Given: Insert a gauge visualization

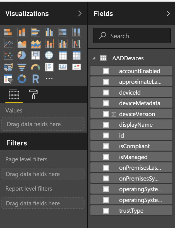Looking at the screenshot, I should tap(35, 67).
